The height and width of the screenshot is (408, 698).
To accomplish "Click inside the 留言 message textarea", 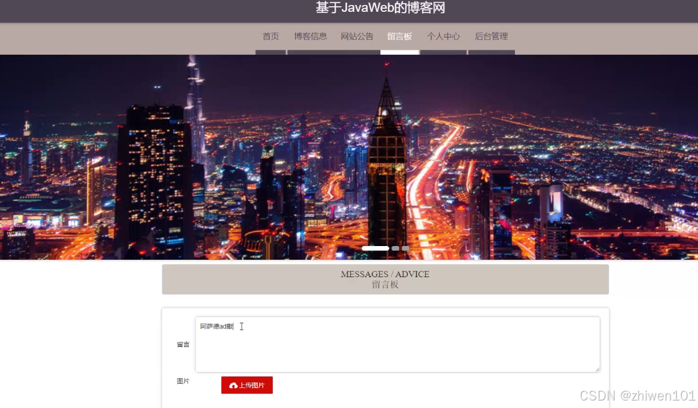I will [397, 344].
